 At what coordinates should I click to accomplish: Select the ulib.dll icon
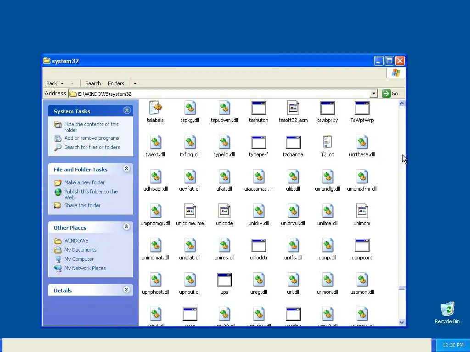[x=293, y=176]
